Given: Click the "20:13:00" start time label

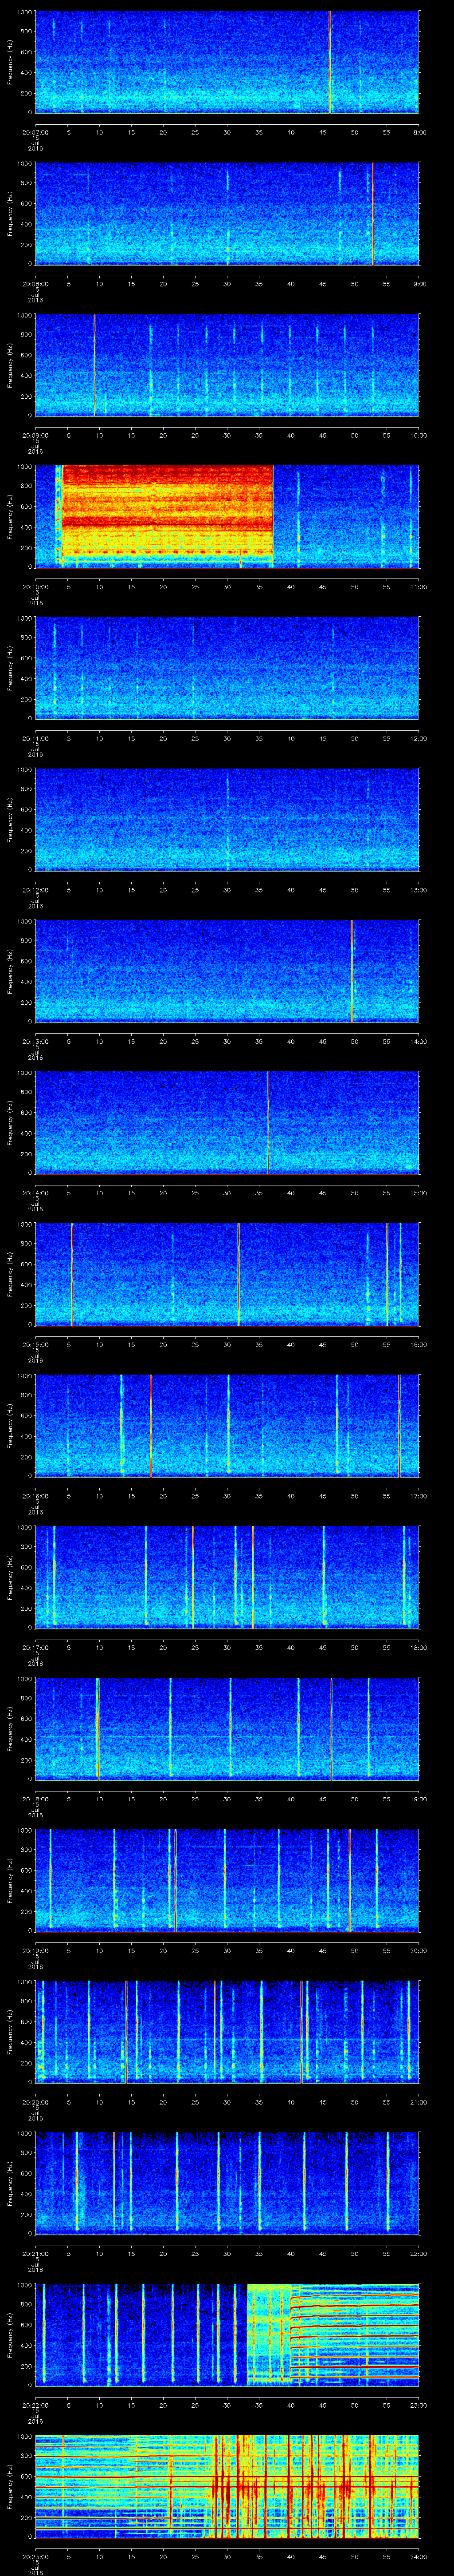Looking at the screenshot, I should click(35, 1041).
